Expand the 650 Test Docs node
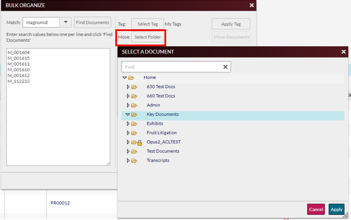This screenshot has height=220, width=351. 128,87
